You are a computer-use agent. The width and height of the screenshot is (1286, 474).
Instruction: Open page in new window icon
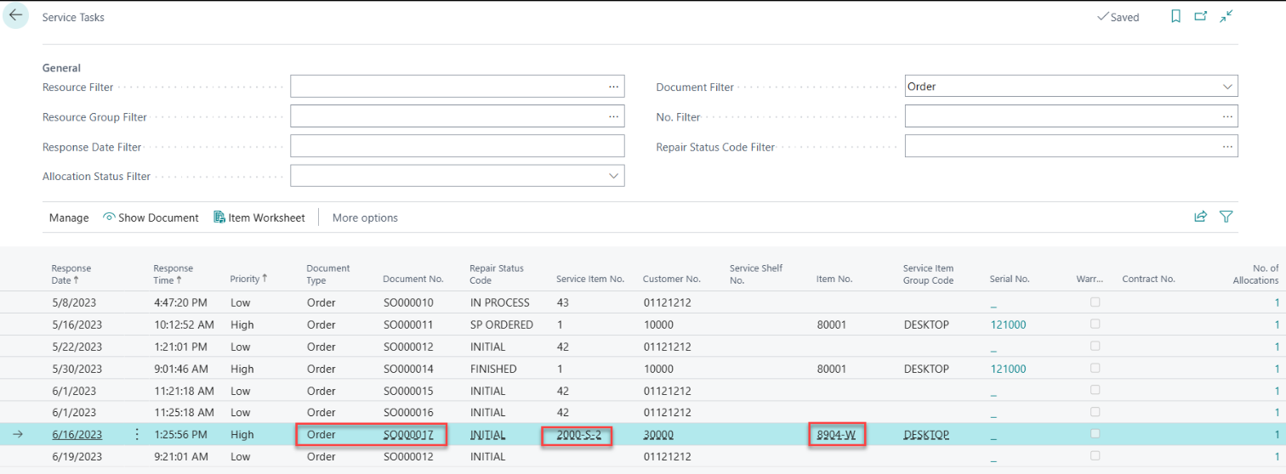[1200, 16]
